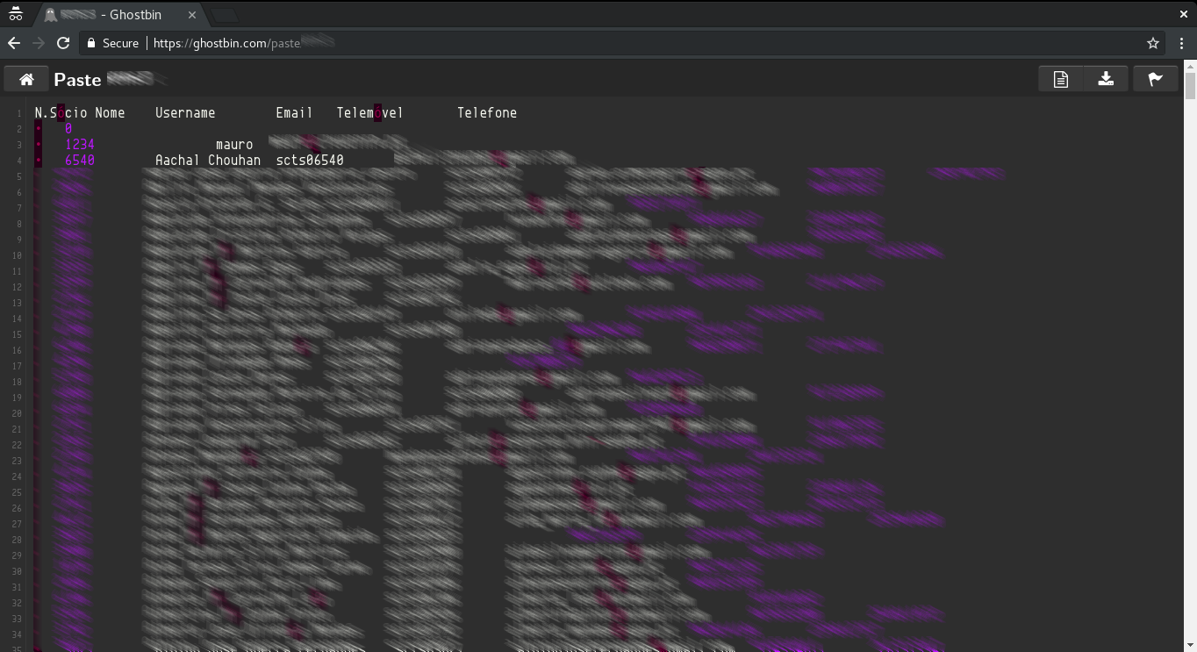Click the padlock site security icon
The width and height of the screenshot is (1197, 652).
(91, 43)
